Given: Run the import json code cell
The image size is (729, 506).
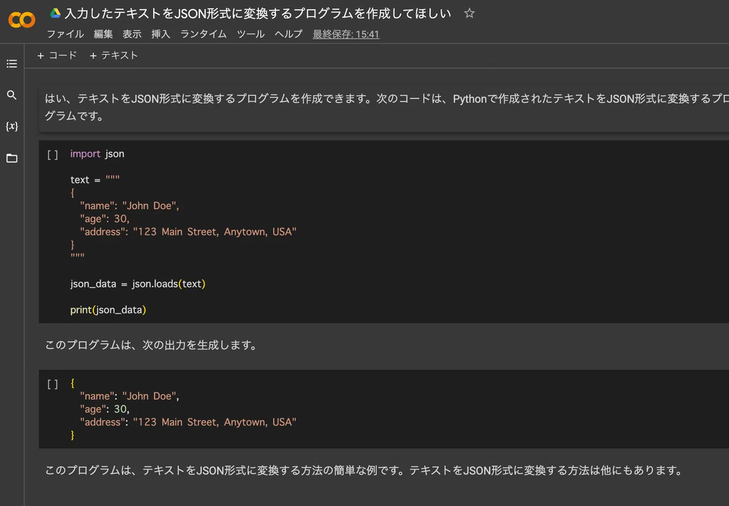Looking at the screenshot, I should click(x=53, y=154).
